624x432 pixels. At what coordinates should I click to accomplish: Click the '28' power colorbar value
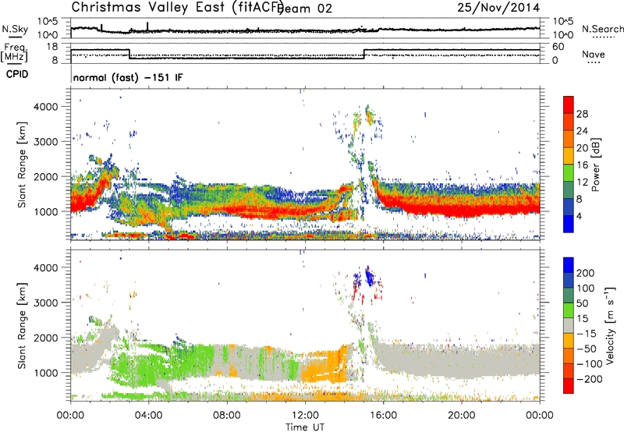pyautogui.click(x=582, y=114)
